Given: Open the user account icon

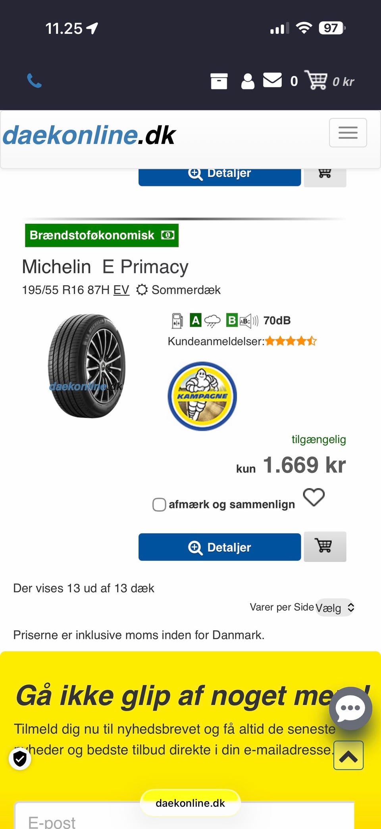Looking at the screenshot, I should click(248, 81).
